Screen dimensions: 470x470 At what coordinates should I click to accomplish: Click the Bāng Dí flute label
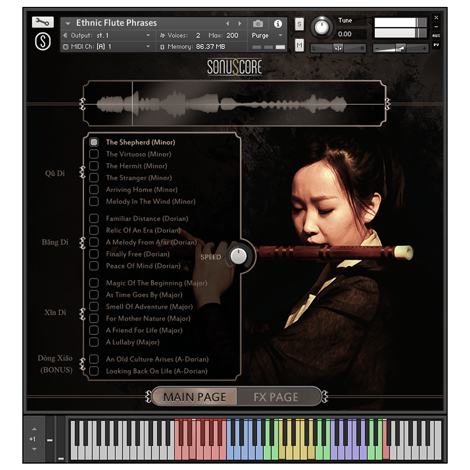coord(55,242)
